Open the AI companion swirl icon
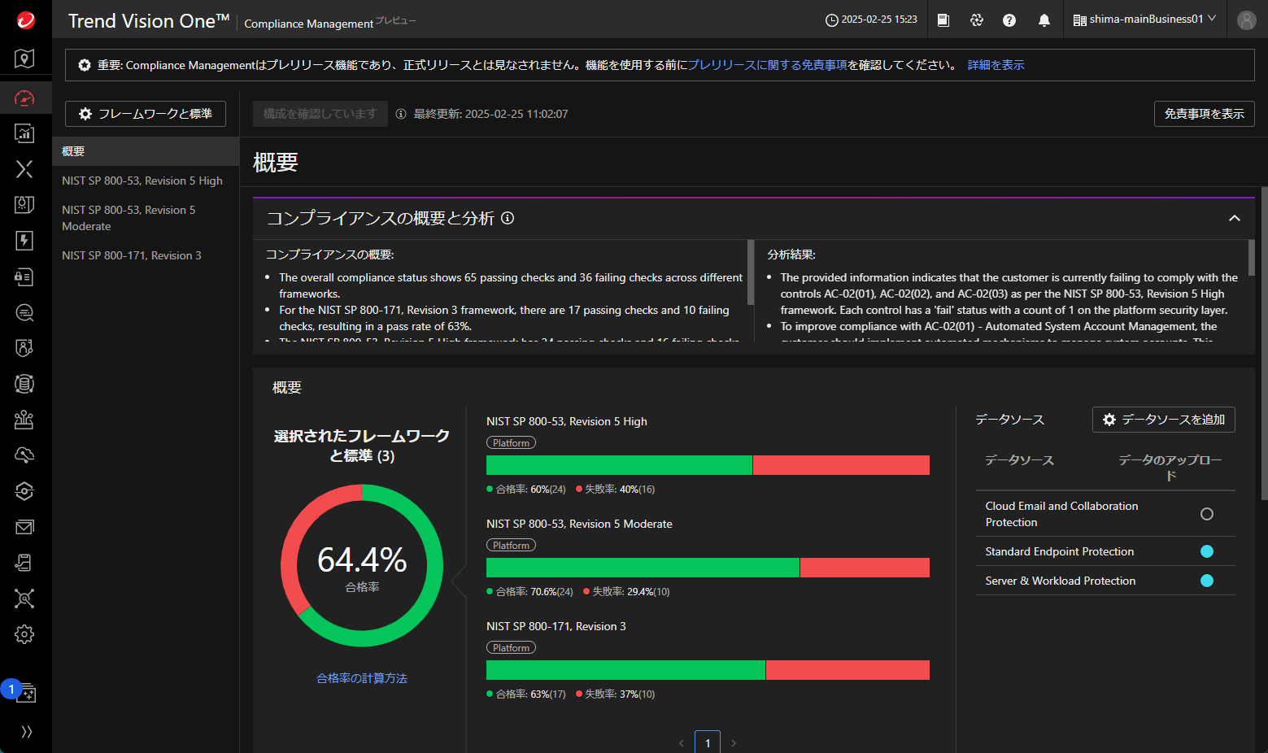Screen dimensions: 1268x753 click(x=977, y=20)
